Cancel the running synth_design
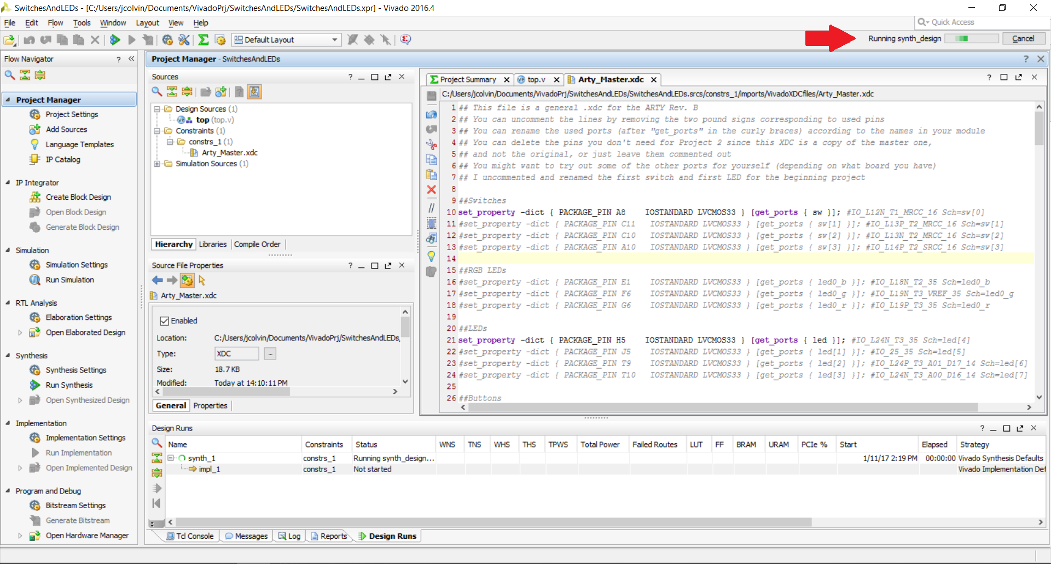 point(1023,38)
